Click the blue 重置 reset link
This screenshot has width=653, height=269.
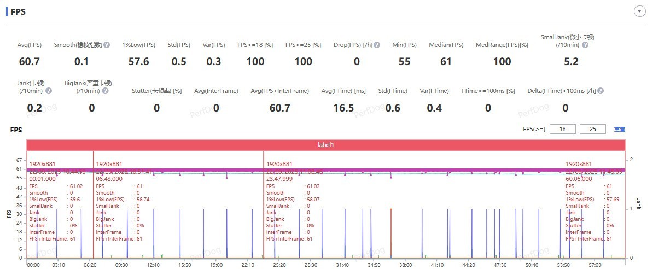tap(620, 130)
